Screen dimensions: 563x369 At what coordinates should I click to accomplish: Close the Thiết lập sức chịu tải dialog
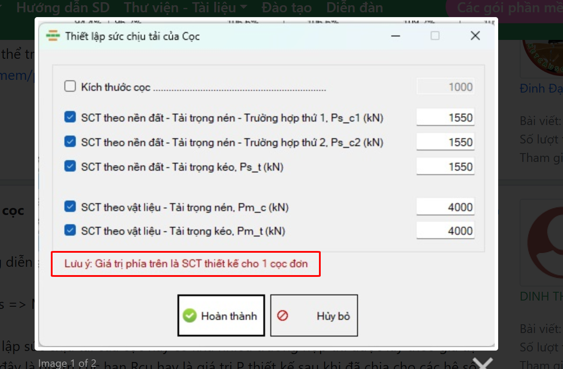tap(475, 36)
